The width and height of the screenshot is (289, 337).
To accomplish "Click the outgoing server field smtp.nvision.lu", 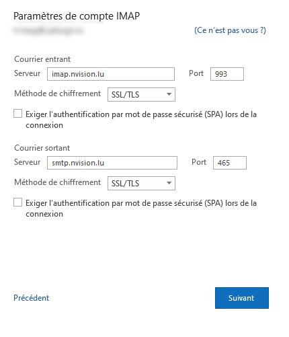I will pyautogui.click(x=112, y=163).
